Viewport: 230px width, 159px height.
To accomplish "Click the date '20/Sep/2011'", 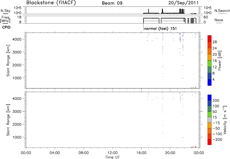I will pos(183,3).
